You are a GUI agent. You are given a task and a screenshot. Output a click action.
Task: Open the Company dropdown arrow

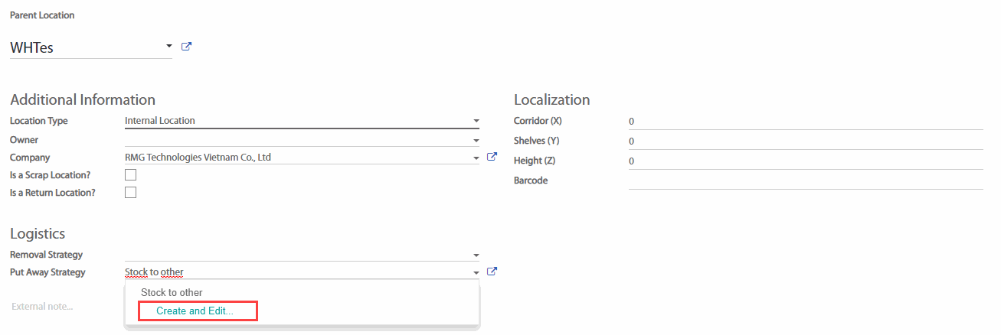click(476, 158)
